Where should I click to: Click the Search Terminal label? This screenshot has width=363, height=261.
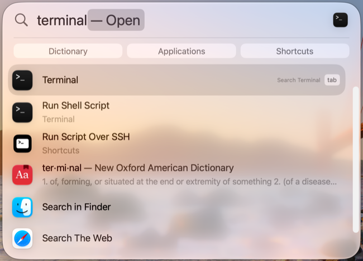point(299,80)
